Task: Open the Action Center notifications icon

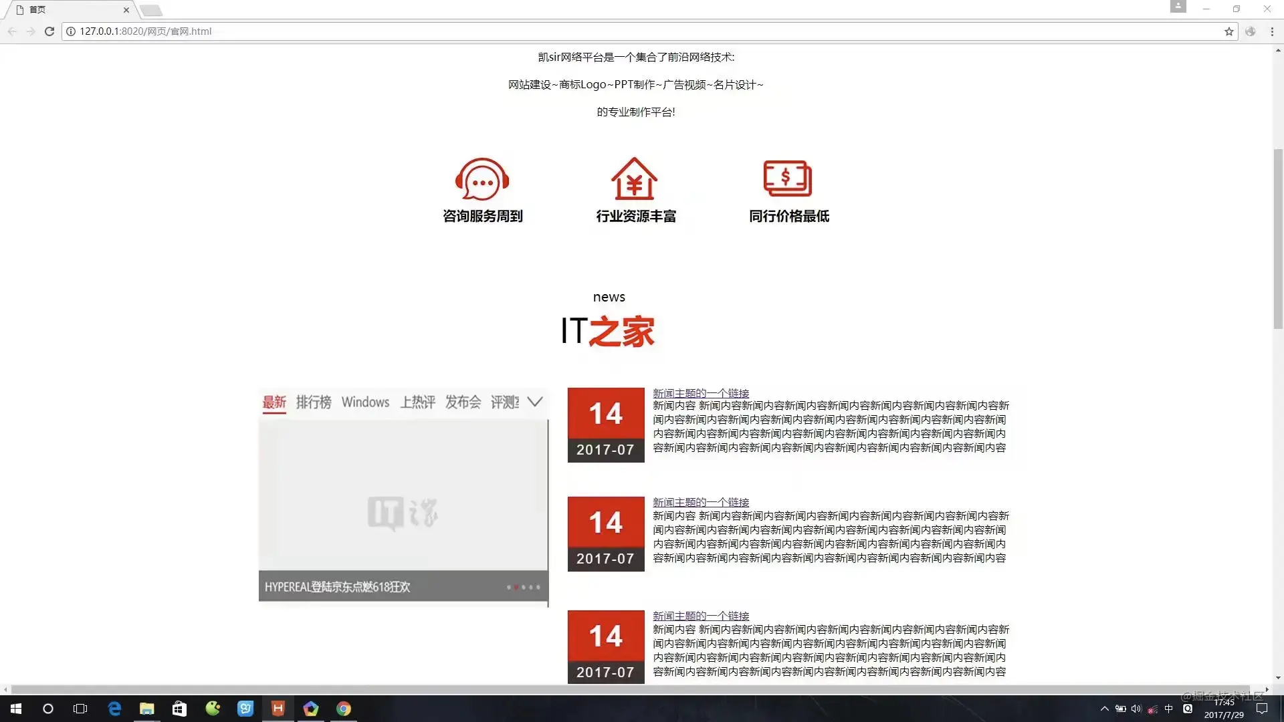Action: (x=1262, y=709)
